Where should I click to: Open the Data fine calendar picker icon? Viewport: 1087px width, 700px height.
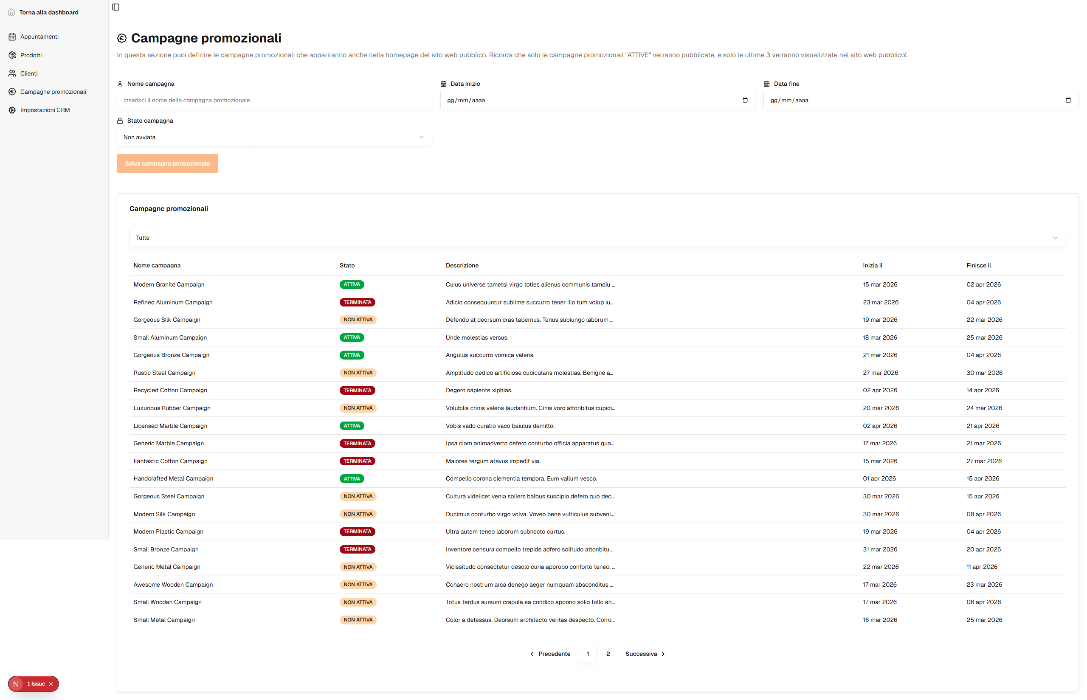(1068, 100)
